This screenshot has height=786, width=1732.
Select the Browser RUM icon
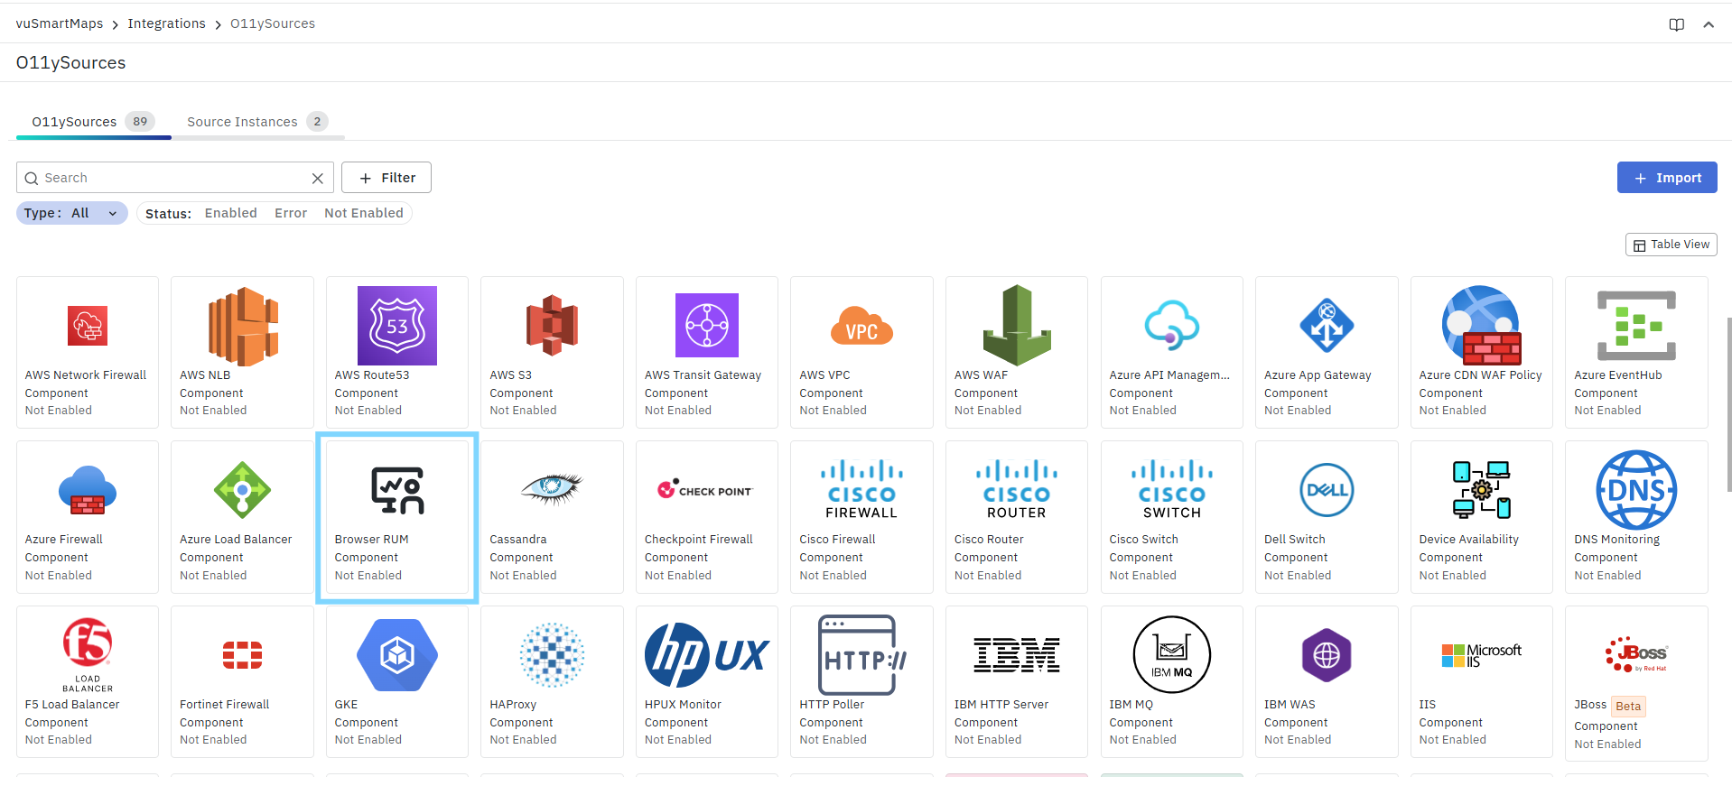pos(396,490)
